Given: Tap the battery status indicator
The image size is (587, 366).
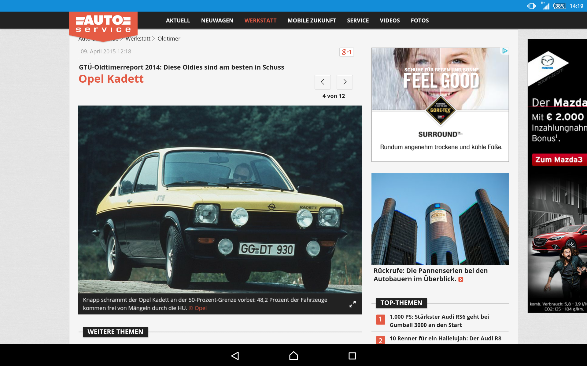Looking at the screenshot, I should 559,6.
